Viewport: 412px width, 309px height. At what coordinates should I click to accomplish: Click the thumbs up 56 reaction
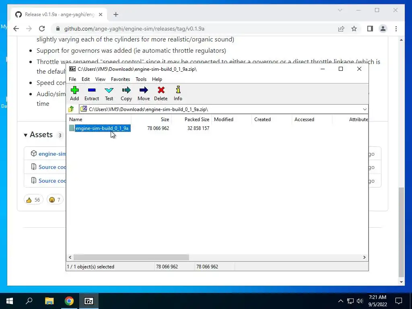33,200
